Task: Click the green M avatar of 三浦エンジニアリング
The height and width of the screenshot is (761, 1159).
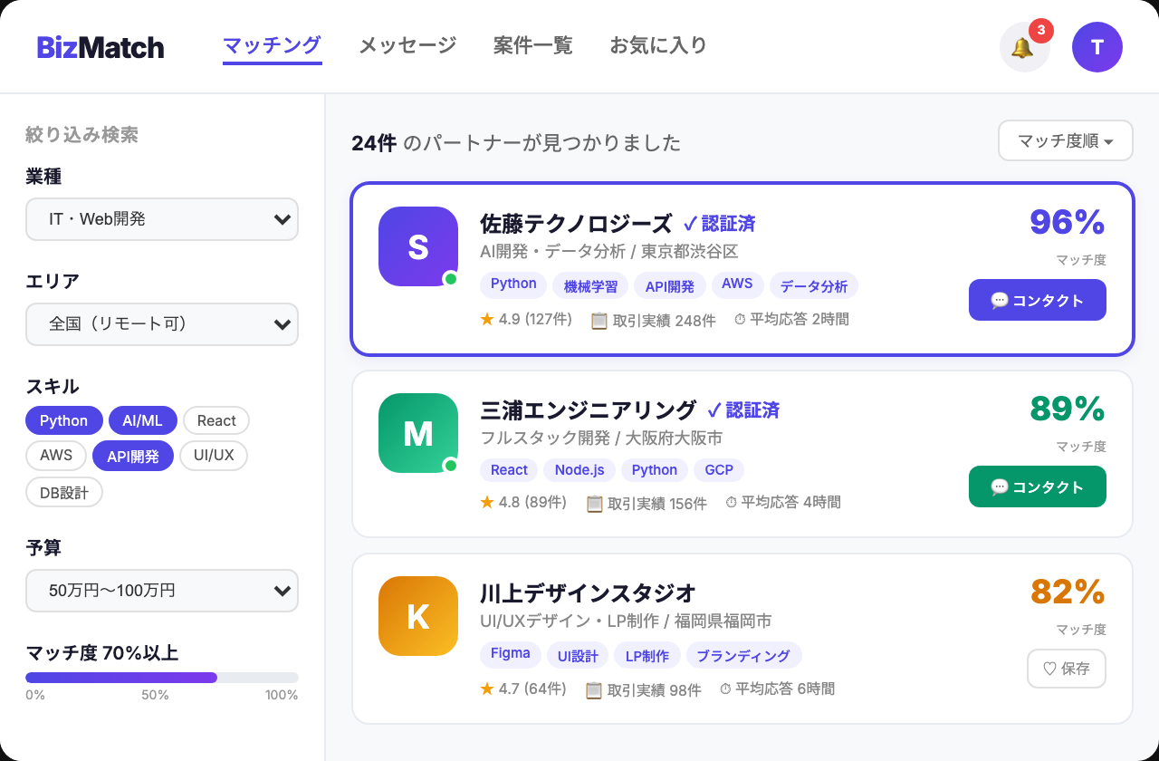Action: [417, 433]
